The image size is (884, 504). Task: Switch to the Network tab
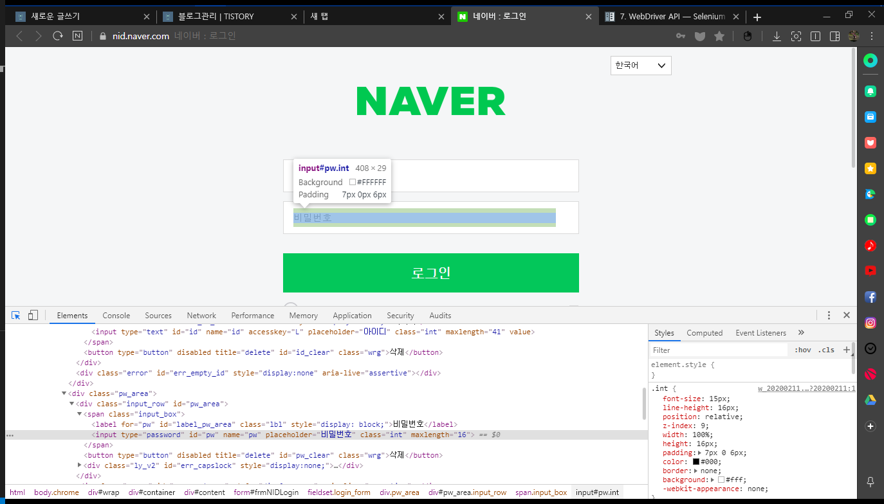[x=201, y=316]
